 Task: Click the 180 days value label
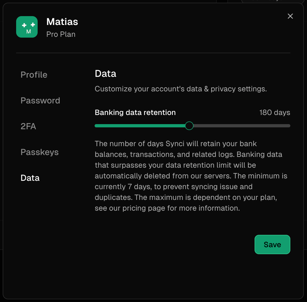275,113
